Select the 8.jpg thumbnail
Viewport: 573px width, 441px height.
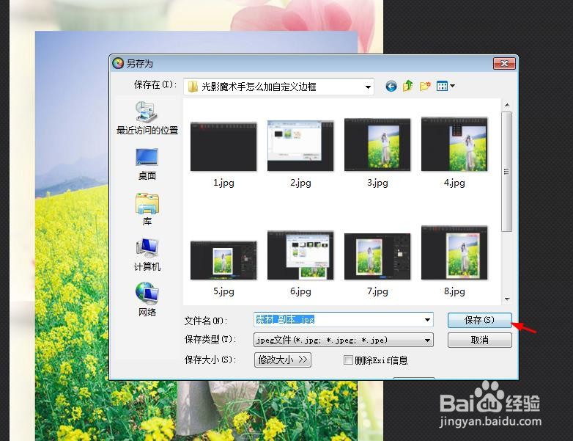click(x=454, y=252)
